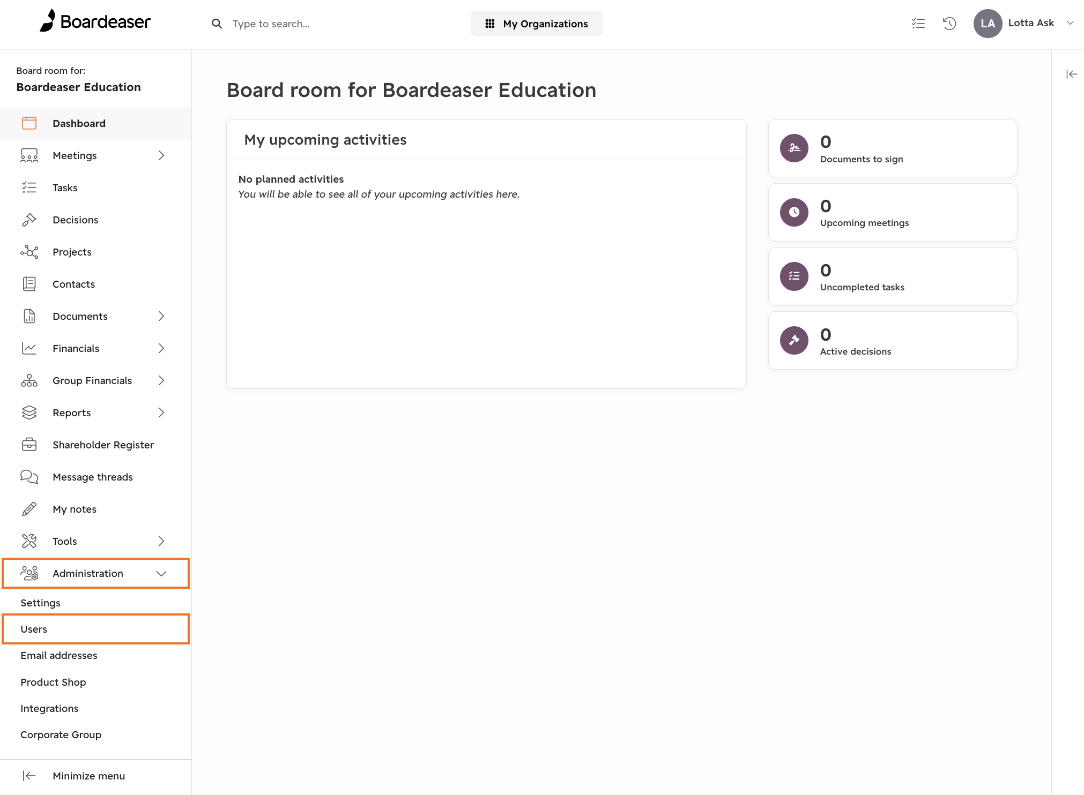The height and width of the screenshot is (795, 1084).
Task: Click the Documents file icon
Action: [x=29, y=316]
